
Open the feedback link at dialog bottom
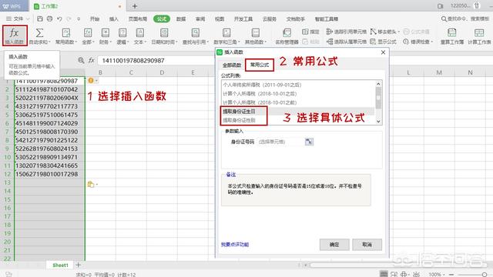click(x=235, y=245)
